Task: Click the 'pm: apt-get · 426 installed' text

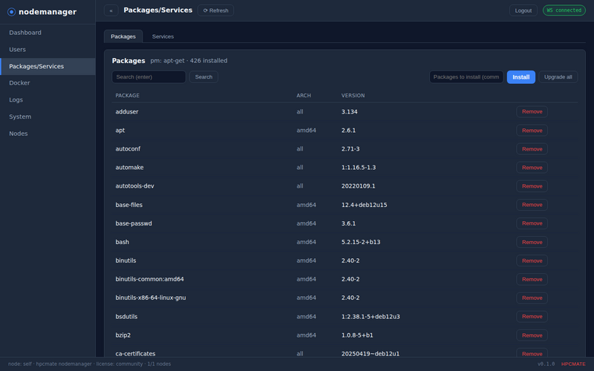Action: [x=189, y=61]
